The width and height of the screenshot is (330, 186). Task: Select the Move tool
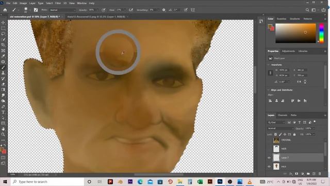tap(3, 23)
